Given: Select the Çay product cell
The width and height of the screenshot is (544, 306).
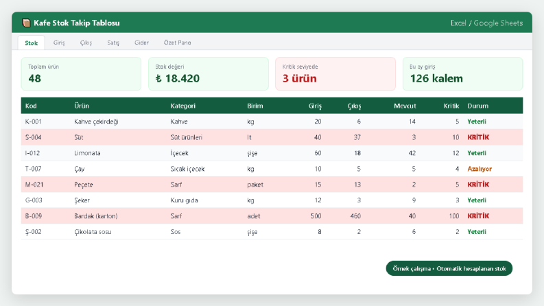Looking at the screenshot, I should point(80,169).
